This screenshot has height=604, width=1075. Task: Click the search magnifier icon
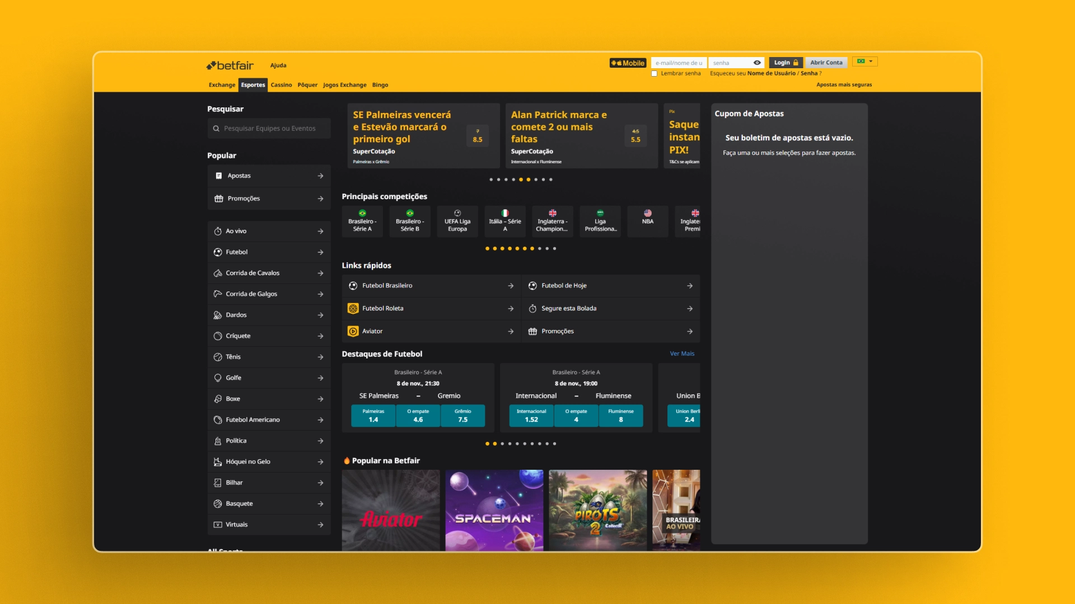(216, 129)
